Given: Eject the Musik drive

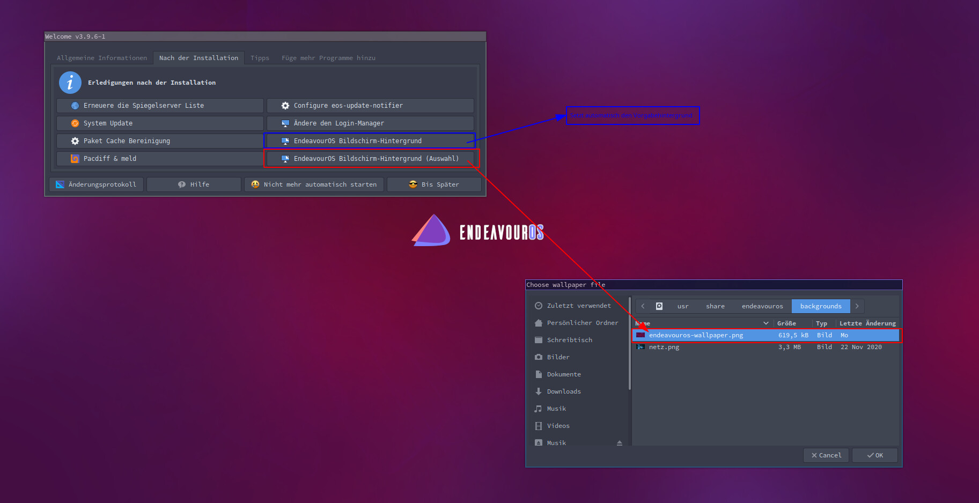Looking at the screenshot, I should point(620,443).
